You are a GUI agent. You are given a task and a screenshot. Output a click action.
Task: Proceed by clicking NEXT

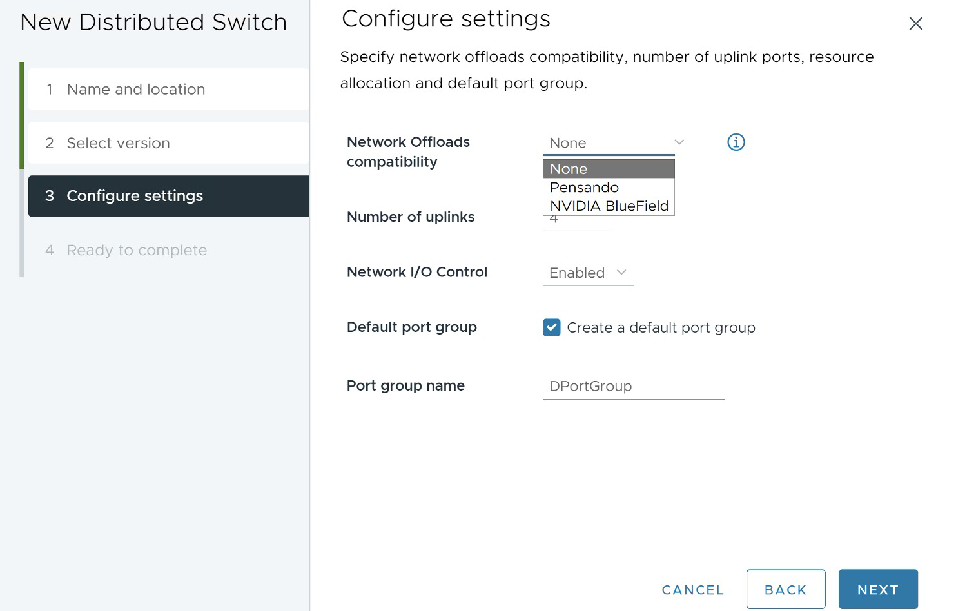coord(877,589)
